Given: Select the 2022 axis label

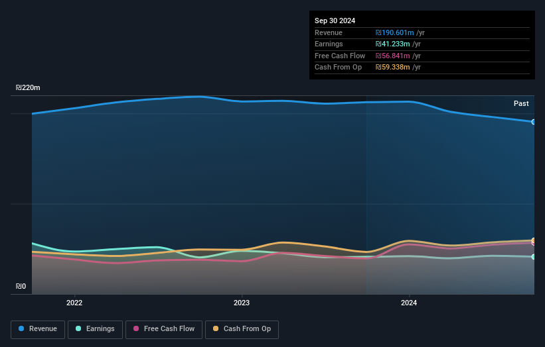Looking at the screenshot, I should [74, 303].
